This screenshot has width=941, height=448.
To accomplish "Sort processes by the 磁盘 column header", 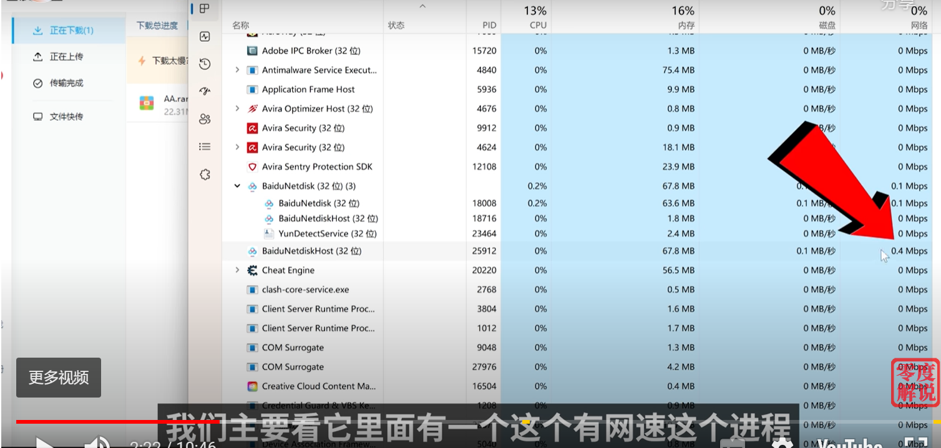I will [x=827, y=26].
